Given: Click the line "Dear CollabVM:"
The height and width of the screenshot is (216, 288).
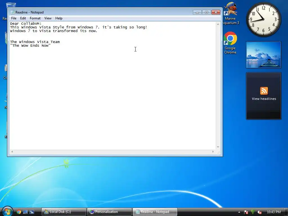Looking at the screenshot, I should 26,24.
